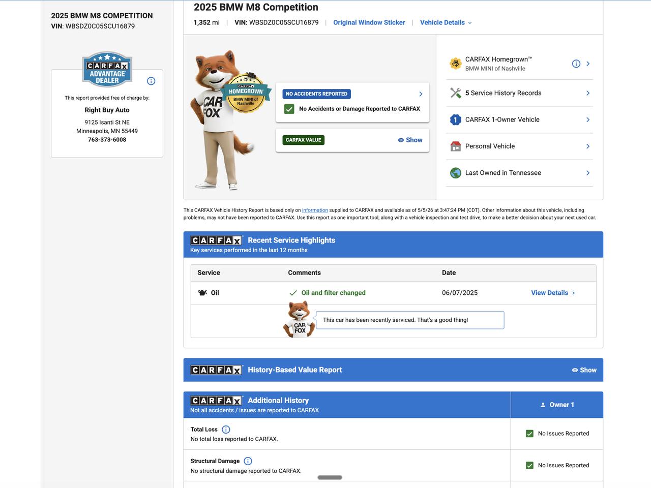Screen dimensions: 651x488
Task: Click the 1,352 mi mileage text
Action: (206, 22)
